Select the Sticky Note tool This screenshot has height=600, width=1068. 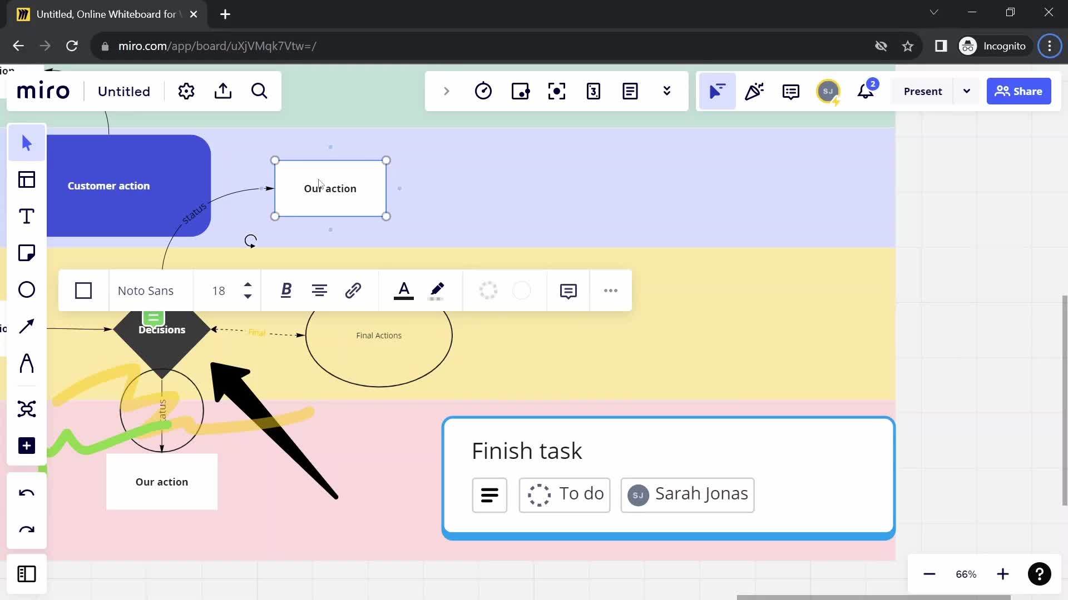[26, 253]
